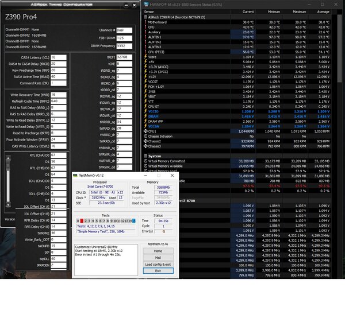Image resolution: width=345 pixels, height=326 pixels.
Task: Close the TestMem5 window
Action: coord(172,175)
